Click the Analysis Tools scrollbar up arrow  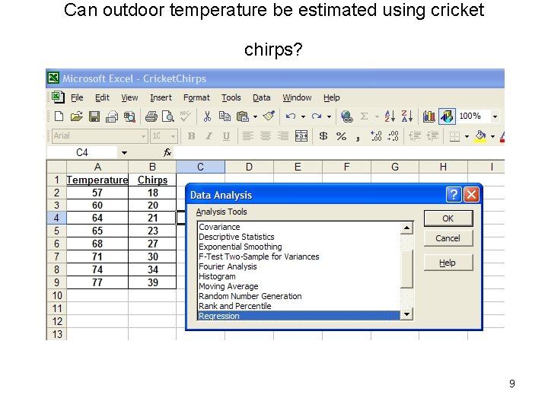coord(406,228)
